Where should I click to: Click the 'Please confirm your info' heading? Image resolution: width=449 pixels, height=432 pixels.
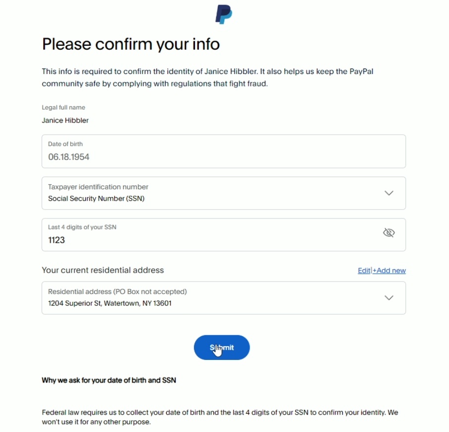[130, 44]
